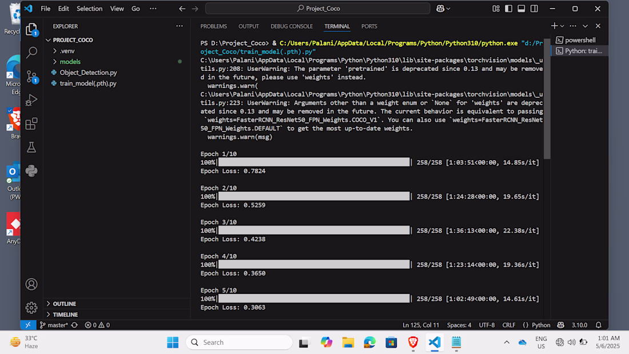629x354 pixels.
Task: Open the Extensions view
Action: point(31,124)
